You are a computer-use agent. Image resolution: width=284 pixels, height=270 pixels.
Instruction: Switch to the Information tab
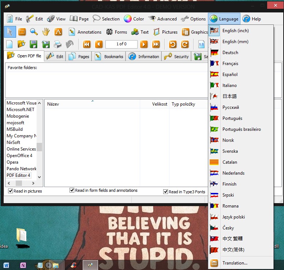coord(143,57)
